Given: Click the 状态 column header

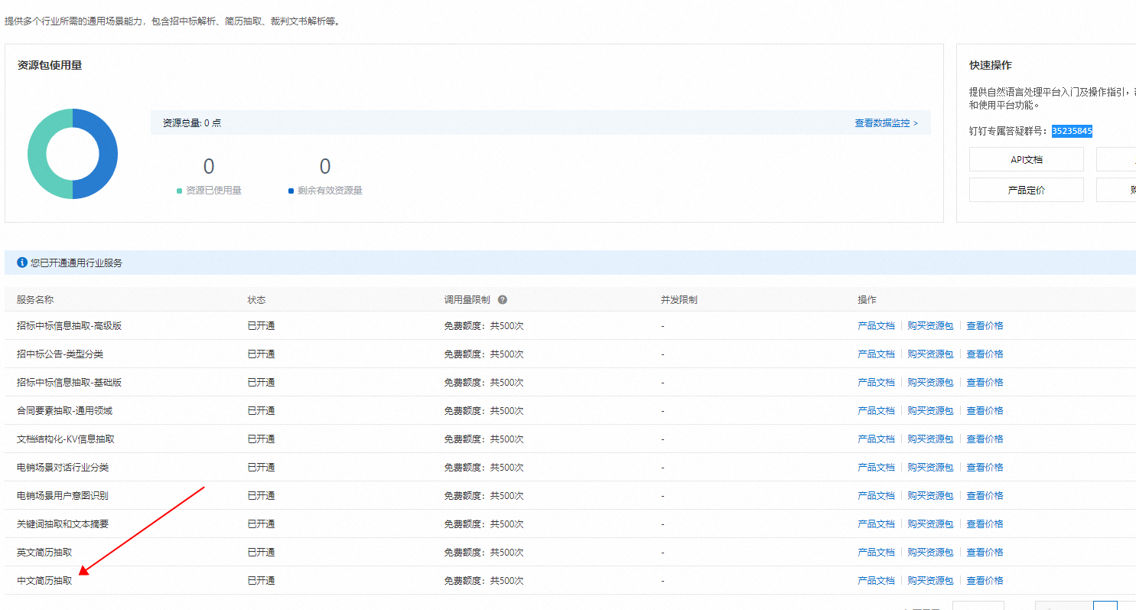Looking at the screenshot, I should 256,300.
